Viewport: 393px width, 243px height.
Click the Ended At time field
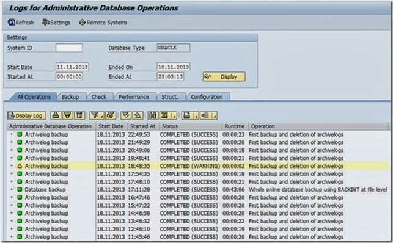click(x=171, y=76)
